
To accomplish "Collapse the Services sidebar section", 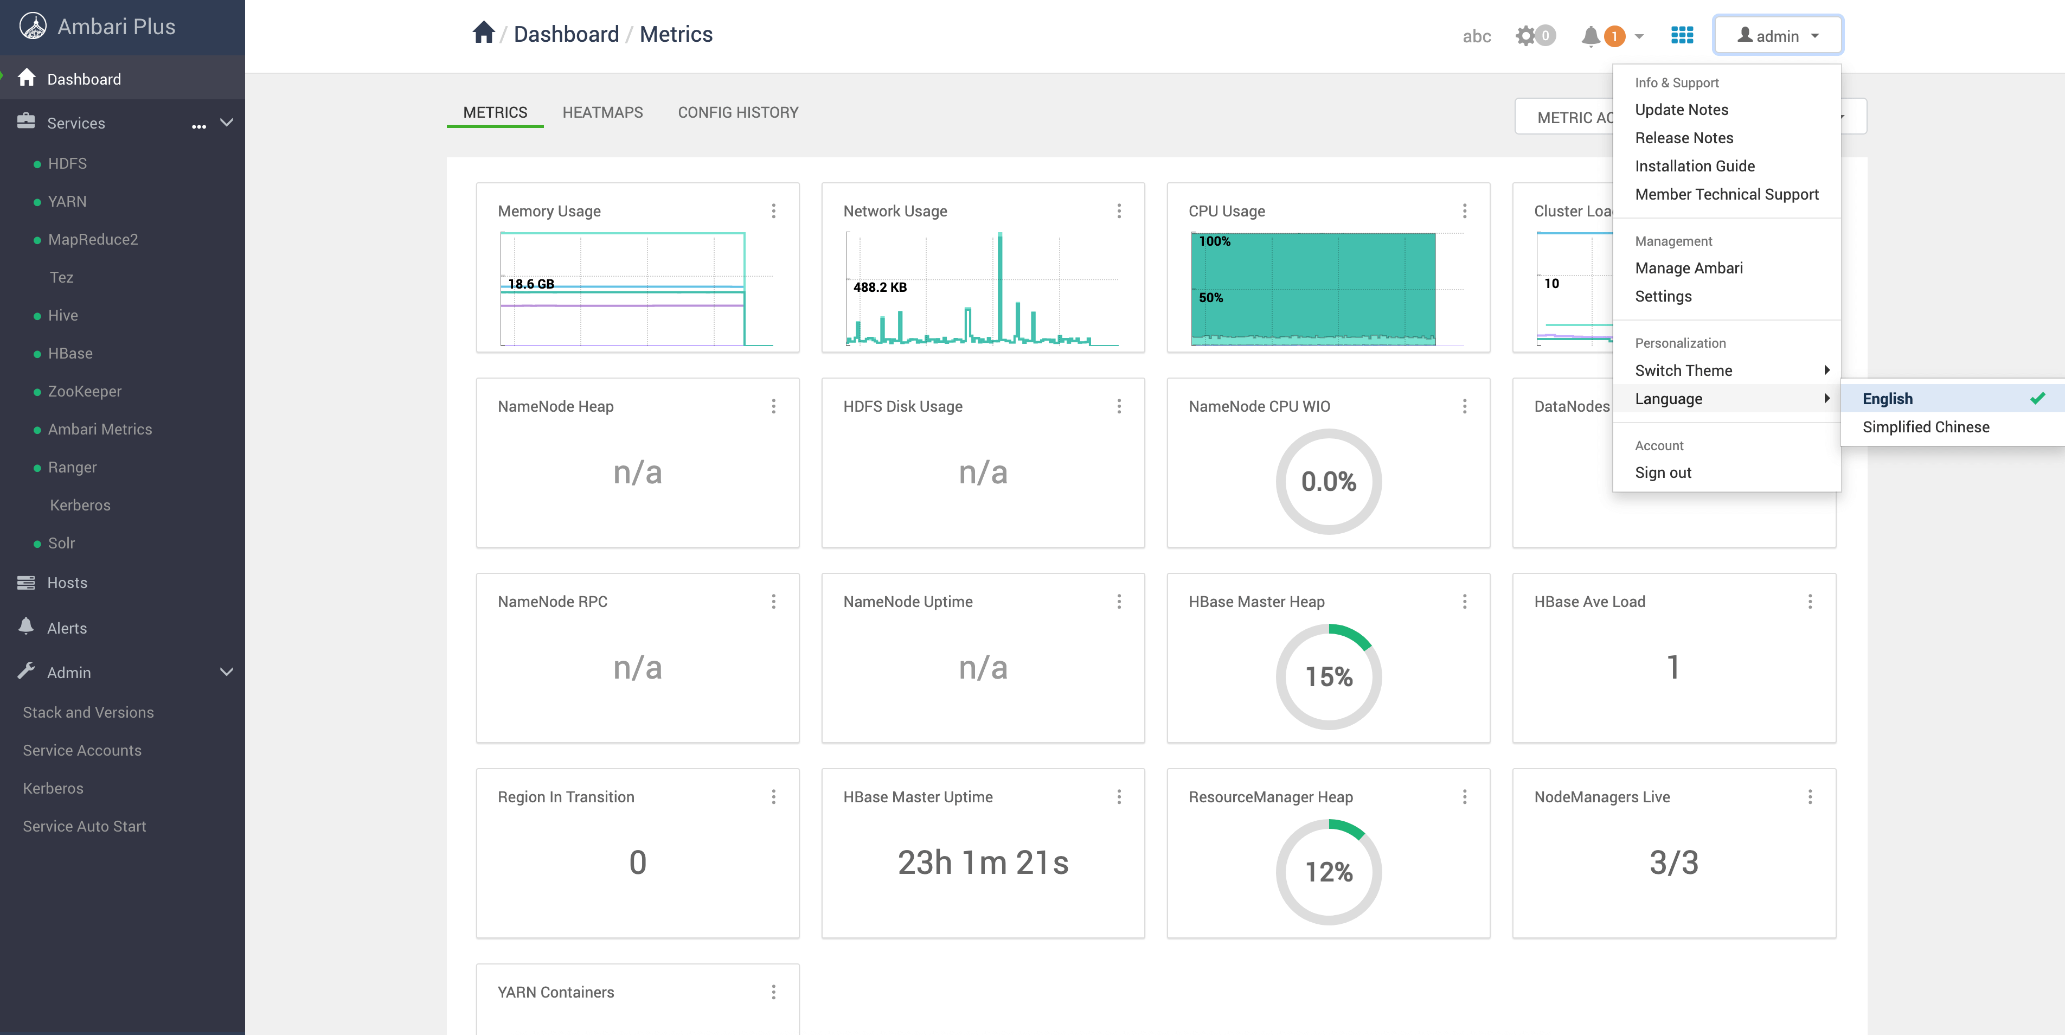I will pos(227,123).
